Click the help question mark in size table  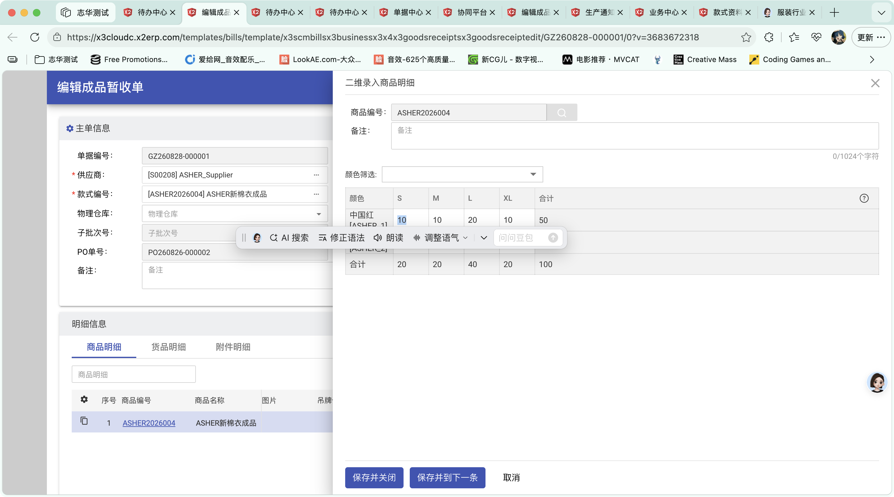[x=864, y=198]
